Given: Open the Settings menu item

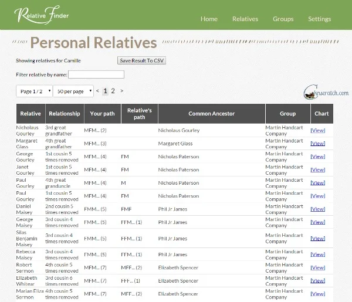Looking at the screenshot, I should tap(320, 19).
